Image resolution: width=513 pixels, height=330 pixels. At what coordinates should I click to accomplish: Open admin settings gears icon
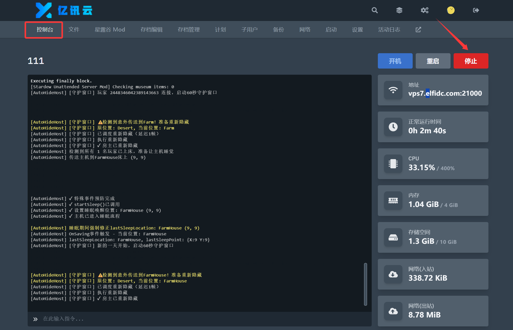pyautogui.click(x=425, y=10)
